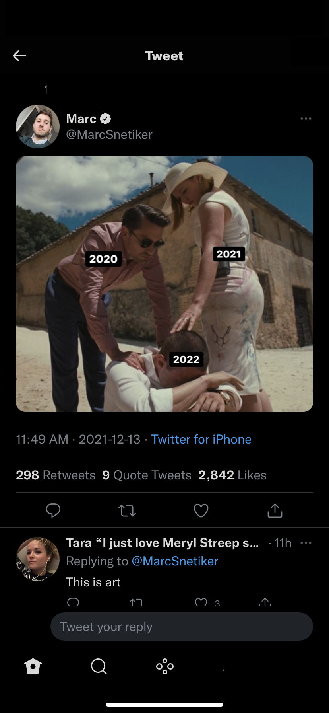View the 298 Retweets list
Image resolution: width=329 pixels, height=713 pixels.
pyautogui.click(x=56, y=475)
